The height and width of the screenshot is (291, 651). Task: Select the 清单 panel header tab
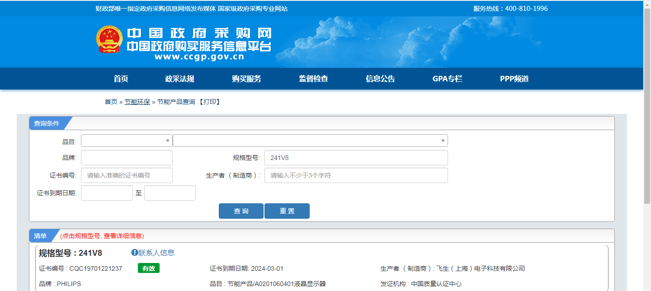(40, 236)
